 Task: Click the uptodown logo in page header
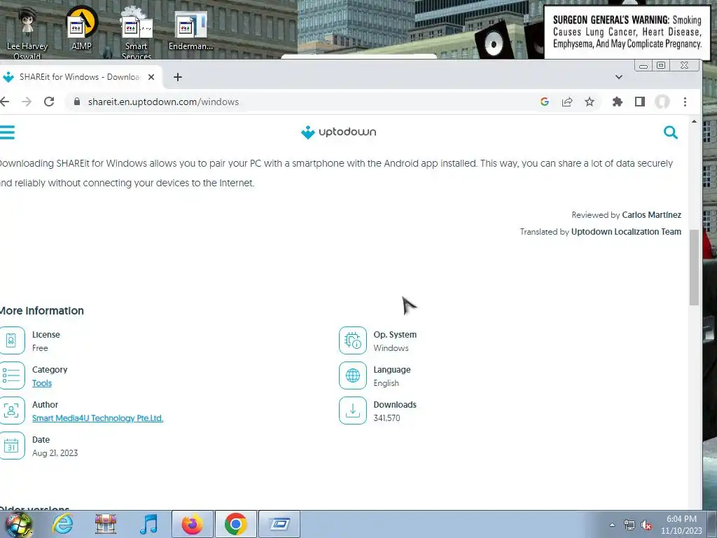pyautogui.click(x=338, y=132)
